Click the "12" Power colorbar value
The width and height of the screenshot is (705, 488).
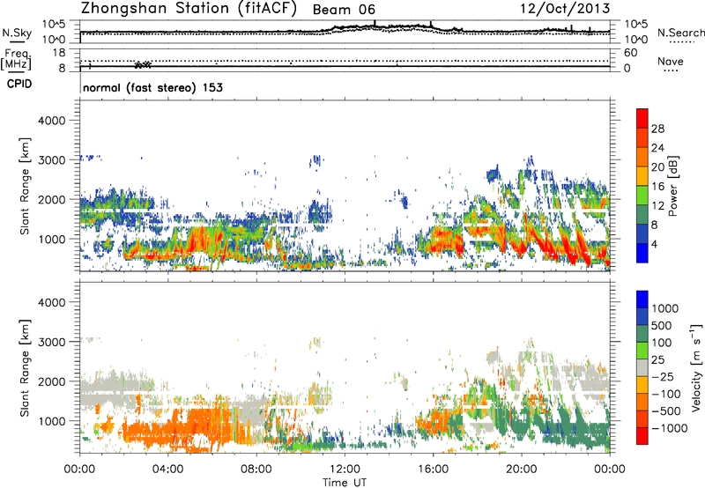pyautogui.click(x=657, y=206)
